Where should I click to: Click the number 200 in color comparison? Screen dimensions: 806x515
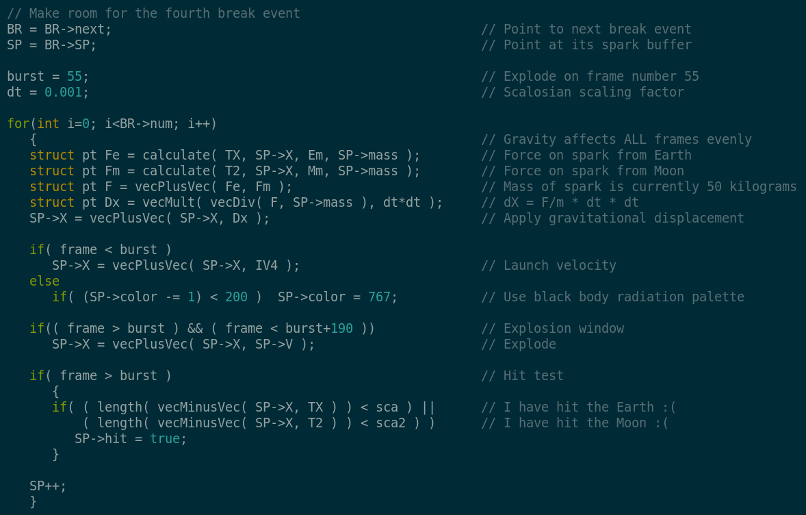coord(236,297)
